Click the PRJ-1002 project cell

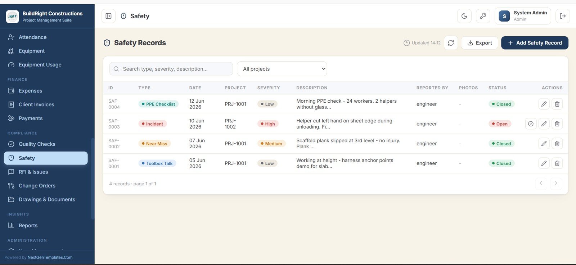(x=230, y=124)
